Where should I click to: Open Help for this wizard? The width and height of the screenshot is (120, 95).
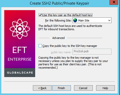coord(105,88)
